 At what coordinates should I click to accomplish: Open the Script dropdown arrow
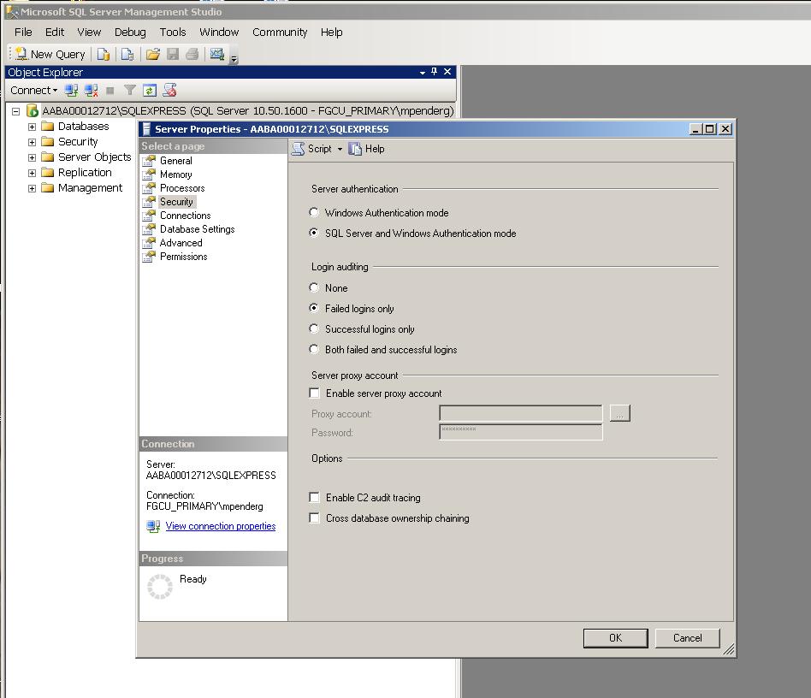pyautogui.click(x=340, y=149)
